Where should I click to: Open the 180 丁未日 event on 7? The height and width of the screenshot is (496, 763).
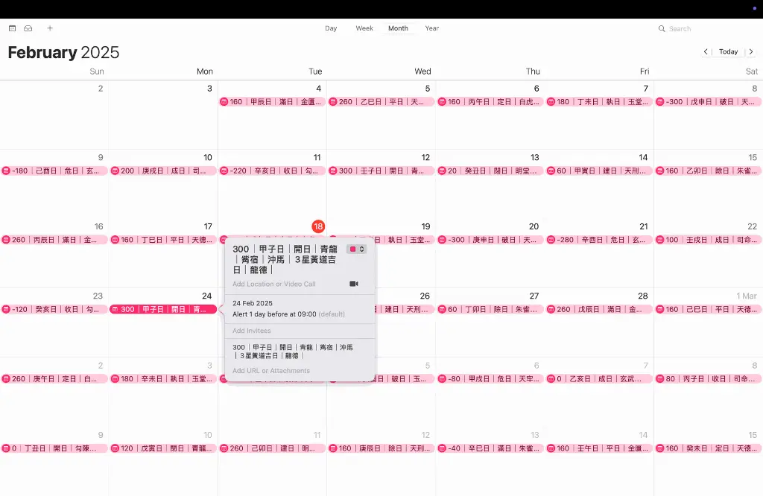tap(599, 101)
